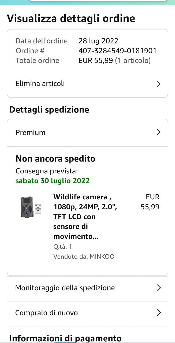Select the Elimina articoli label
Viewport: 175px width, 343px height.
pos(40,84)
